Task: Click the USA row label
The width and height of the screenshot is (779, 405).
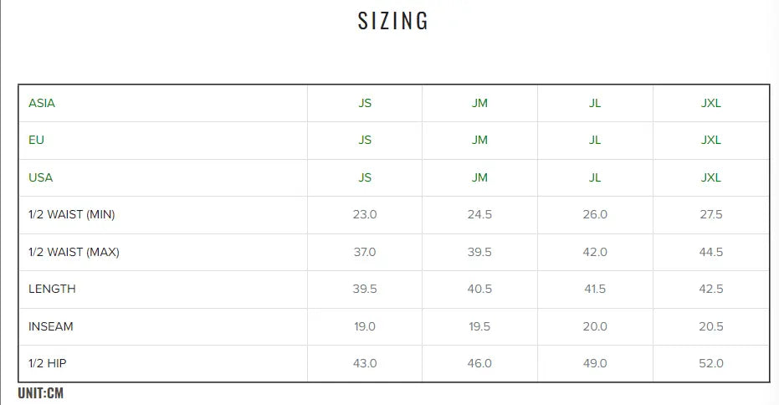Action: click(x=40, y=177)
